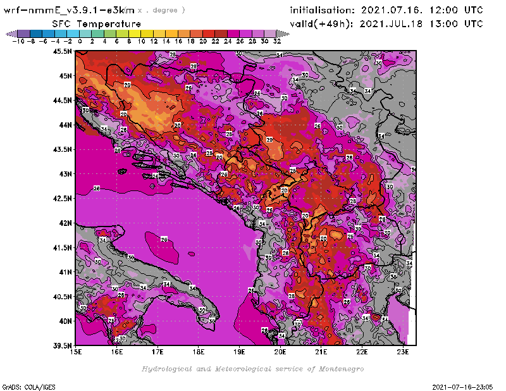Click the '22E' longitude axis label

[x=362, y=352]
